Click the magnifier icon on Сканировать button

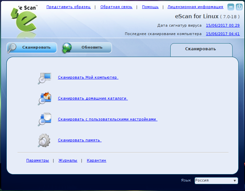click(12, 48)
